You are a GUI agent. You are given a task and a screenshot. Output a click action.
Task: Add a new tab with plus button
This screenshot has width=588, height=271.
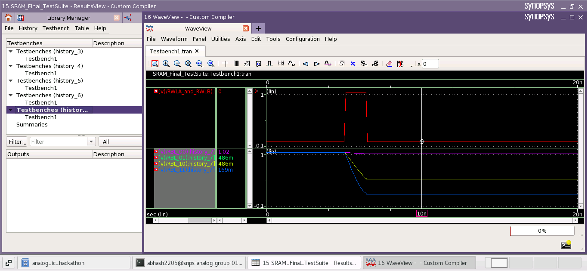coord(258,28)
